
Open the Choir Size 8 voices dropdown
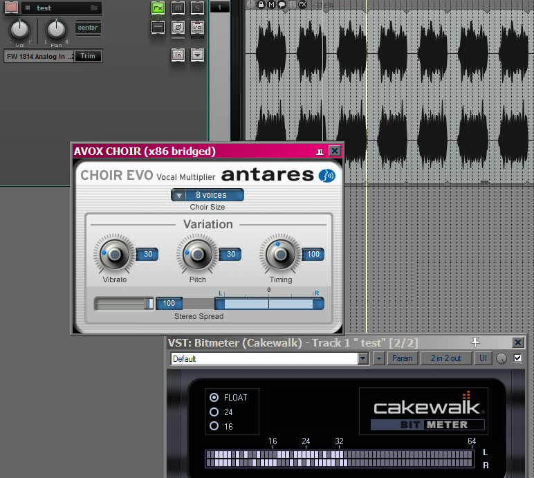208,195
